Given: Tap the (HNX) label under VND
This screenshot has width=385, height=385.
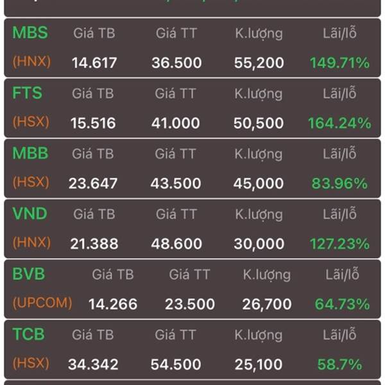Looking at the screenshot, I should [31, 243].
